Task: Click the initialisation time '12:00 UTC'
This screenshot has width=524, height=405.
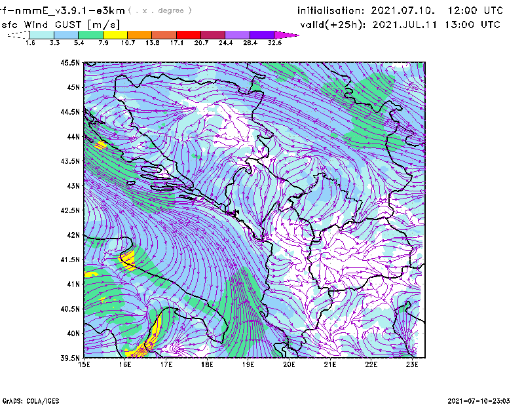Action: (476, 10)
